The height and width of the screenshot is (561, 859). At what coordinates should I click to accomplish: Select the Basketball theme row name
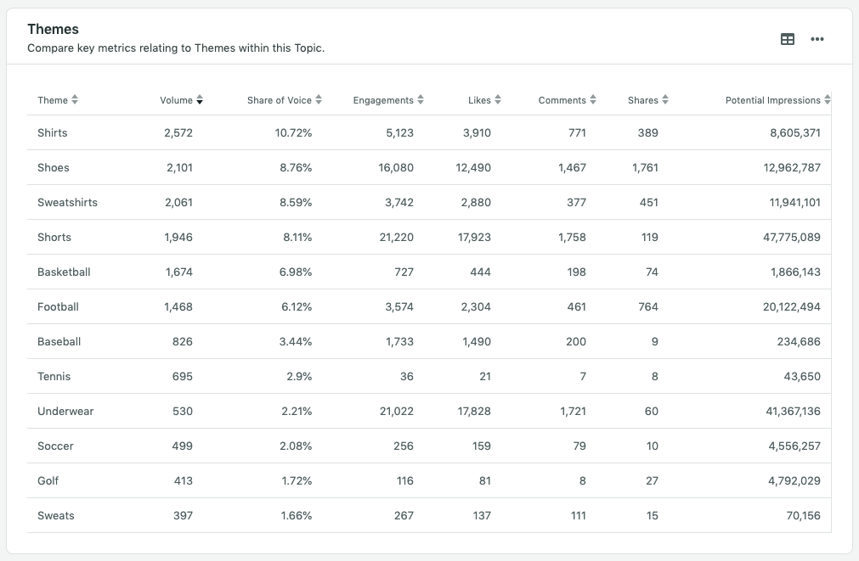pos(64,272)
